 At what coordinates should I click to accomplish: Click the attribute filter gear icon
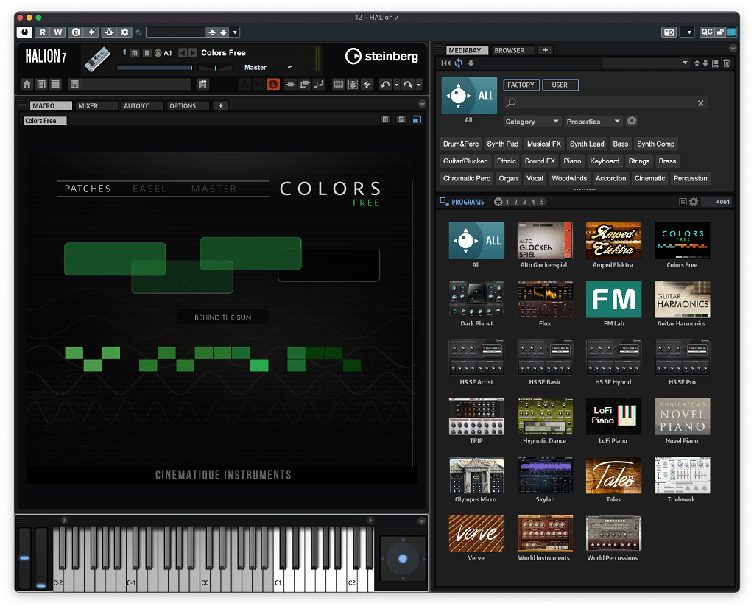pos(632,122)
